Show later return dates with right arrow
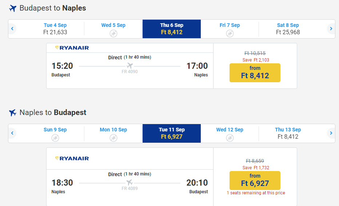Screen dimensions: 339x206 (x=331, y=133)
